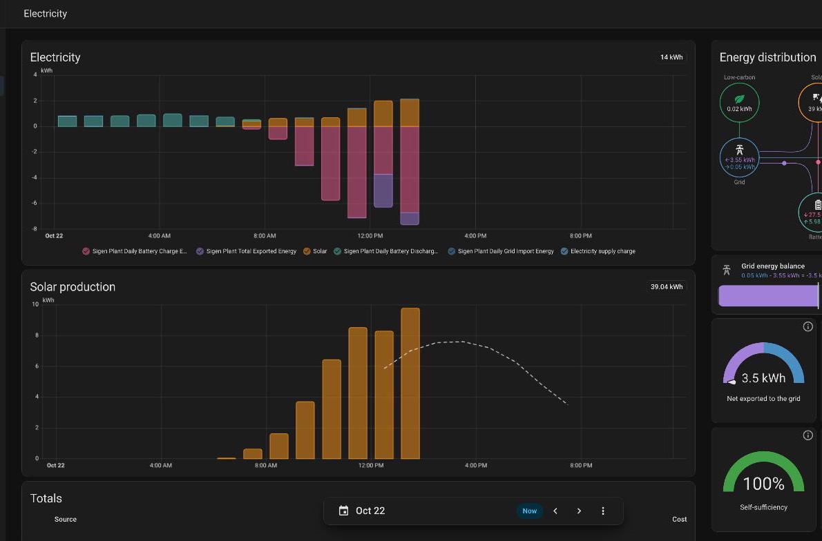Viewport: 822px width, 541px height.
Task: Open the calendar date picker icon
Action: click(343, 511)
